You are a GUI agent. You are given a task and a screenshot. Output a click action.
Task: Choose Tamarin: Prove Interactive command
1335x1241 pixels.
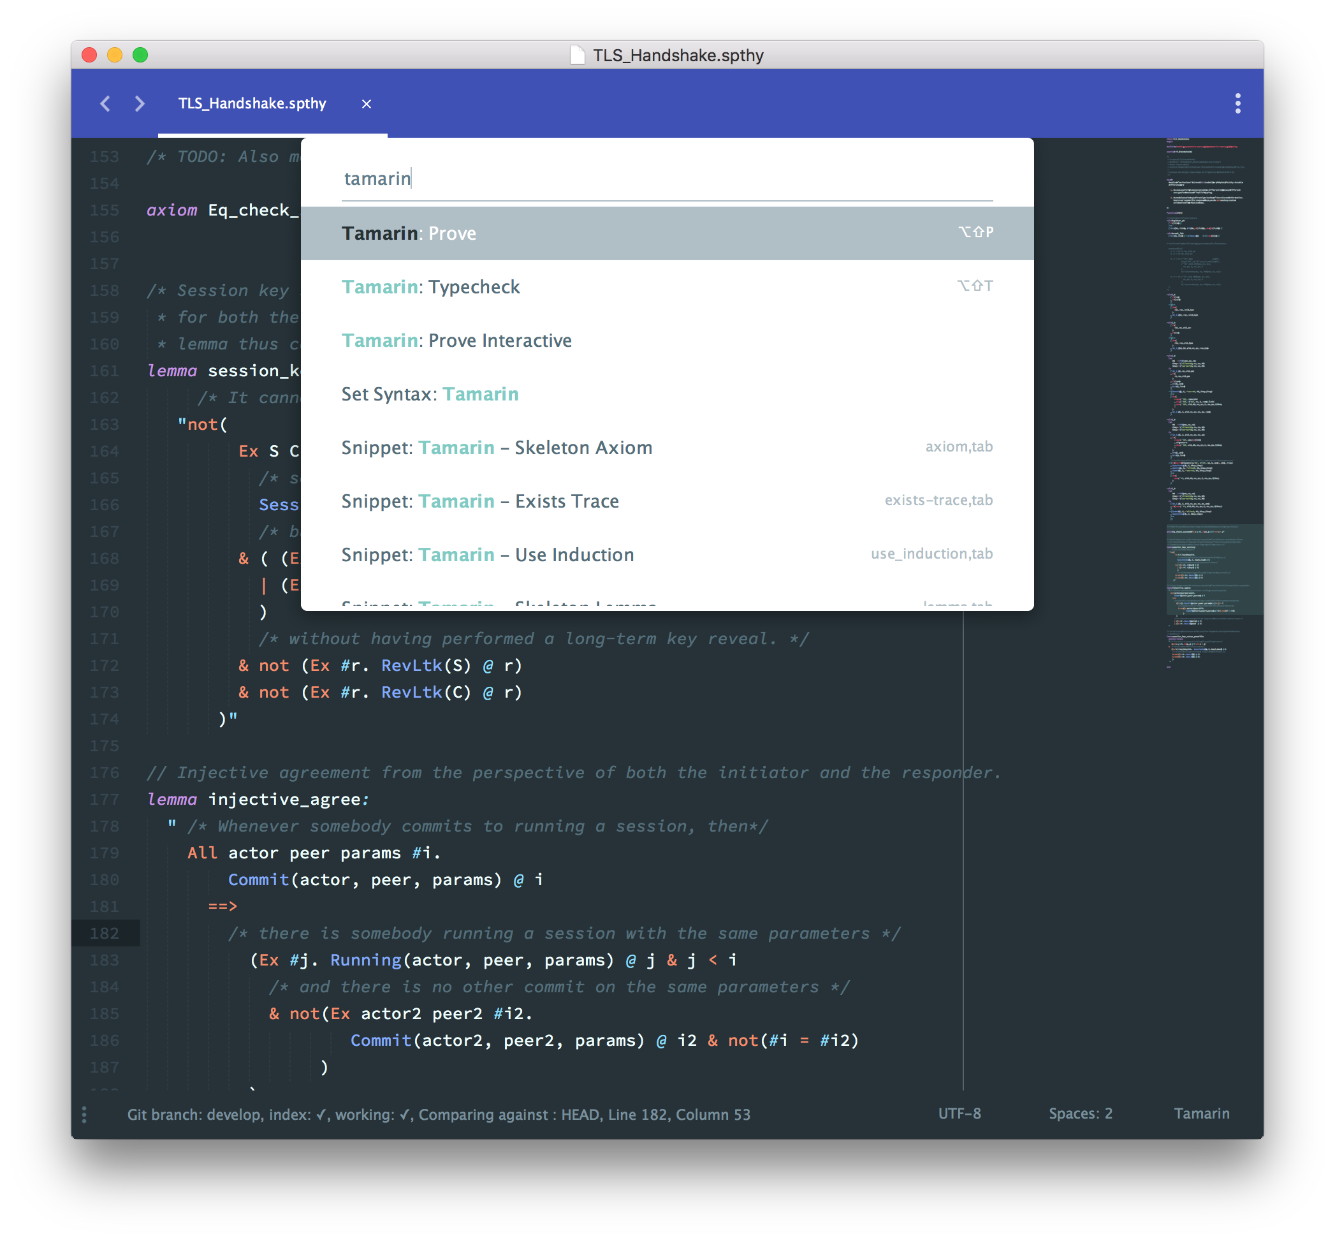coord(666,341)
